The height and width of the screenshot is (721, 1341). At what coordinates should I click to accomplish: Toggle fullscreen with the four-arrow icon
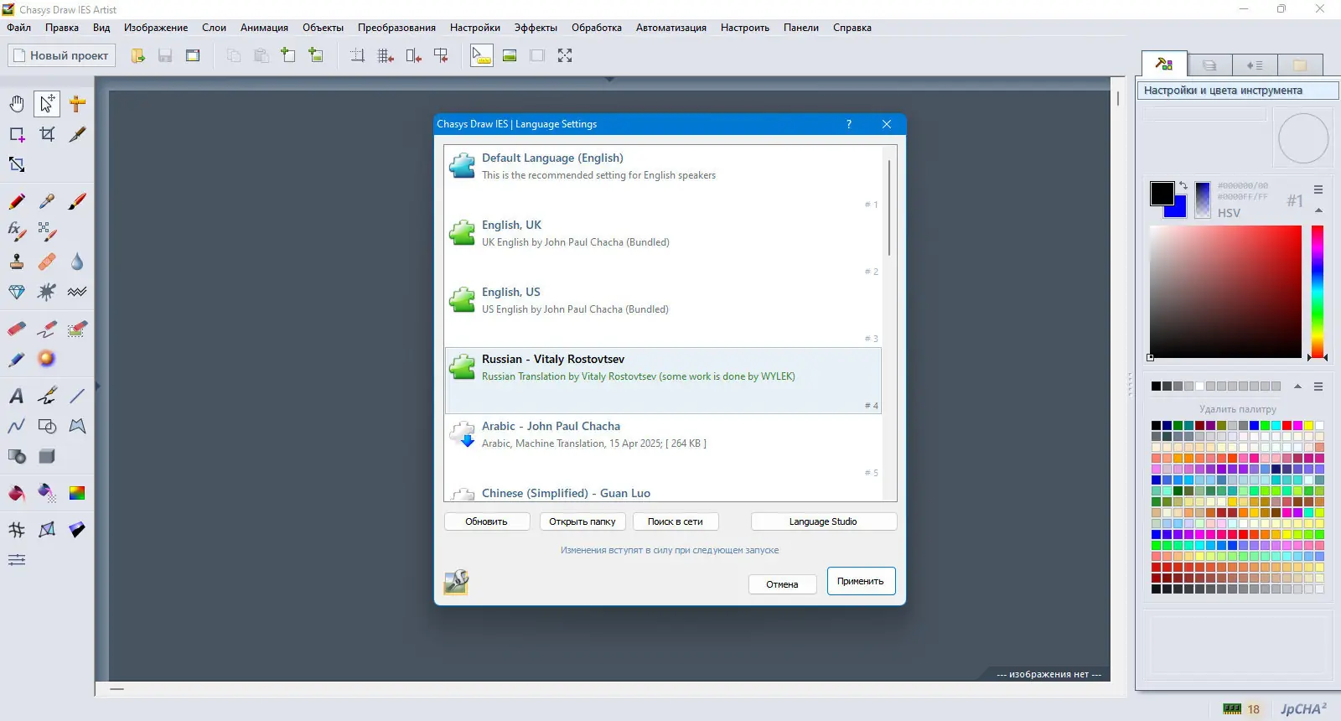coord(565,55)
